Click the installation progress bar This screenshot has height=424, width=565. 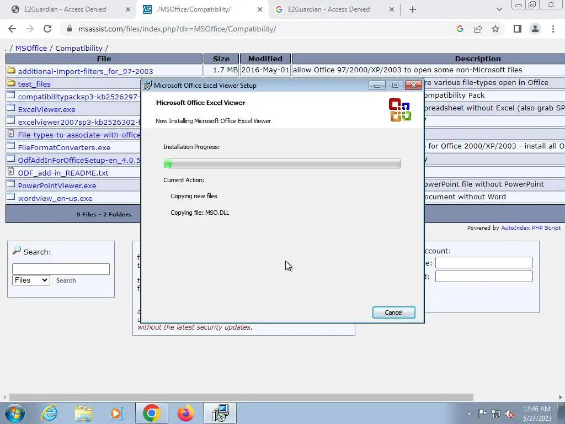[x=282, y=163]
